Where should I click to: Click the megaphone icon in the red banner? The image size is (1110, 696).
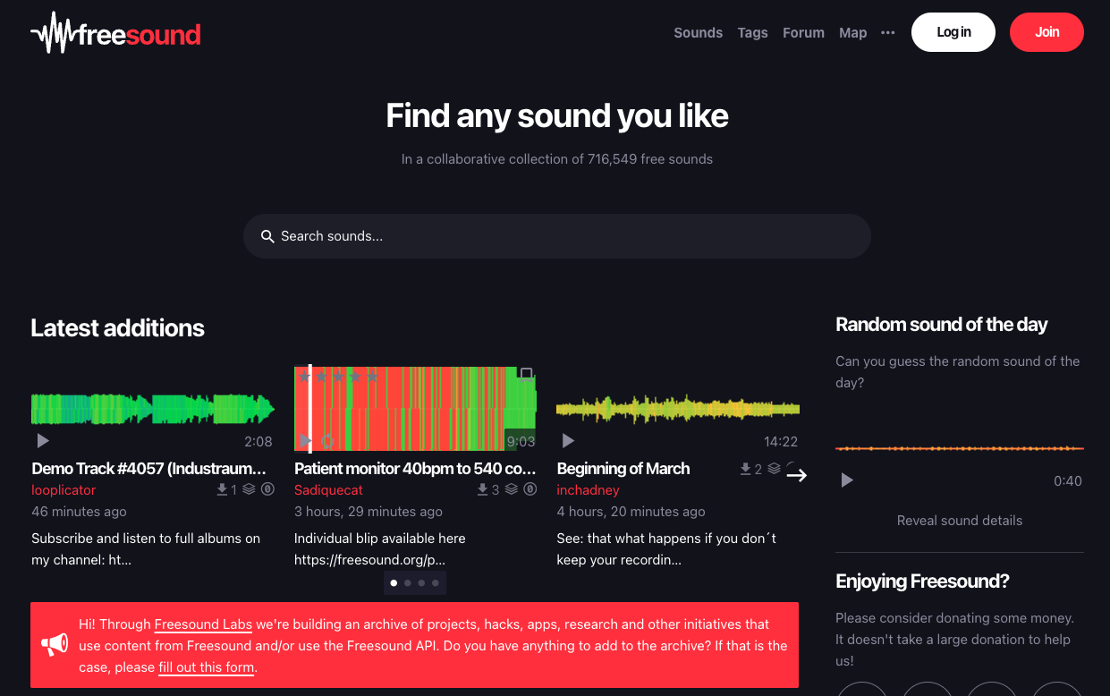[55, 644]
